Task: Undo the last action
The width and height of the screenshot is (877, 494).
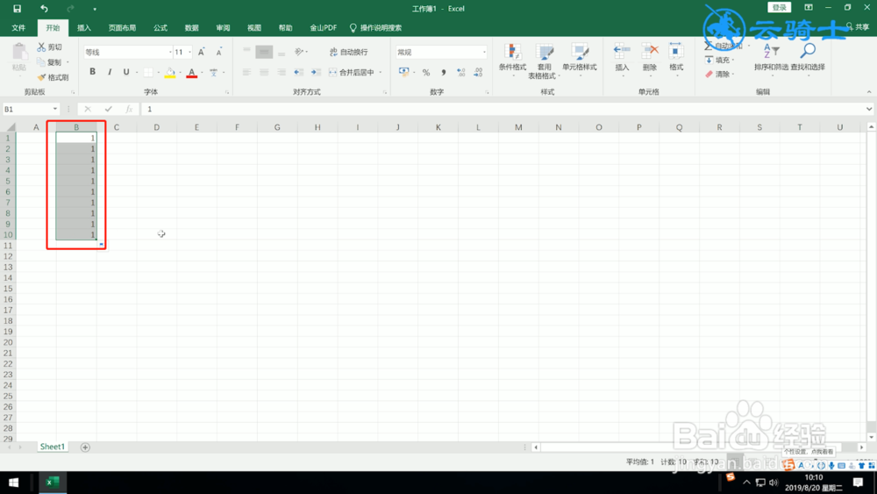Action: 44,9
